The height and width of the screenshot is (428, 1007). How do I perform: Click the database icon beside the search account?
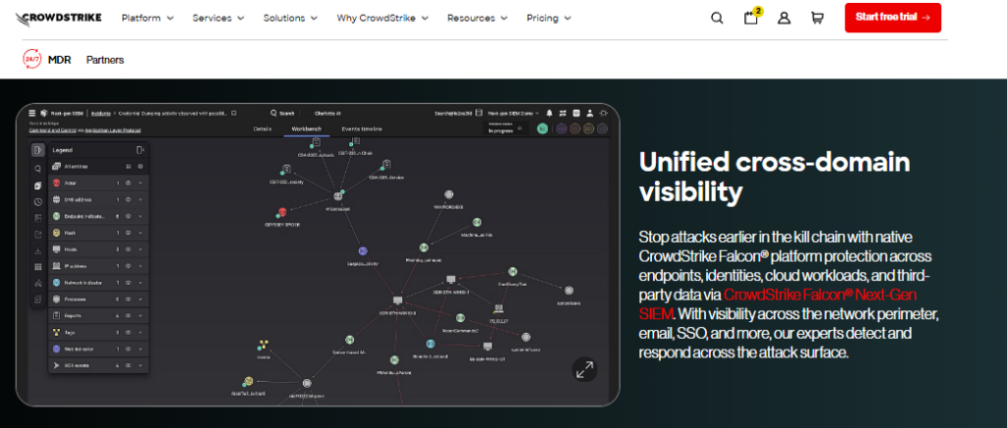pyautogui.click(x=479, y=113)
